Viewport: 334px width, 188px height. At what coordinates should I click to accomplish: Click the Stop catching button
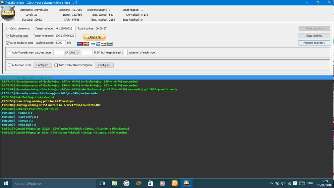pos(314,36)
